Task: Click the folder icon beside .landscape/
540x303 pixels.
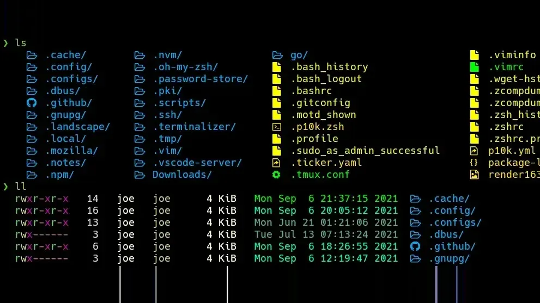Action: [x=32, y=127]
